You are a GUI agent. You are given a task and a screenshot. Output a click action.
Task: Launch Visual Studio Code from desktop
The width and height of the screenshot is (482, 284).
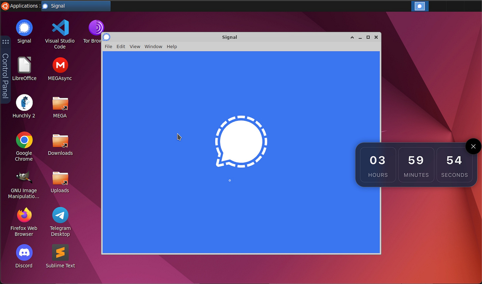tap(60, 28)
